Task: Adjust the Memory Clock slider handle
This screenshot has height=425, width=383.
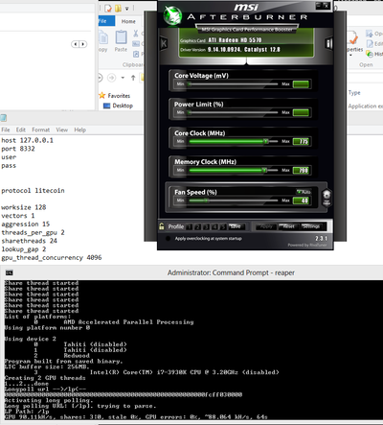Action: [x=264, y=170]
